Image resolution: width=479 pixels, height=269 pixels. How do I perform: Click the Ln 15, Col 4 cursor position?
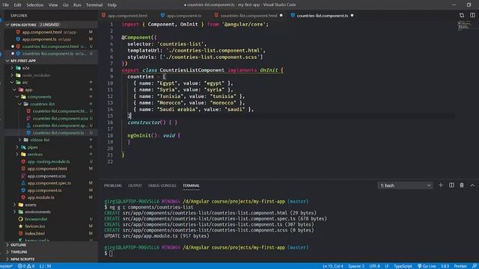tap(332, 266)
